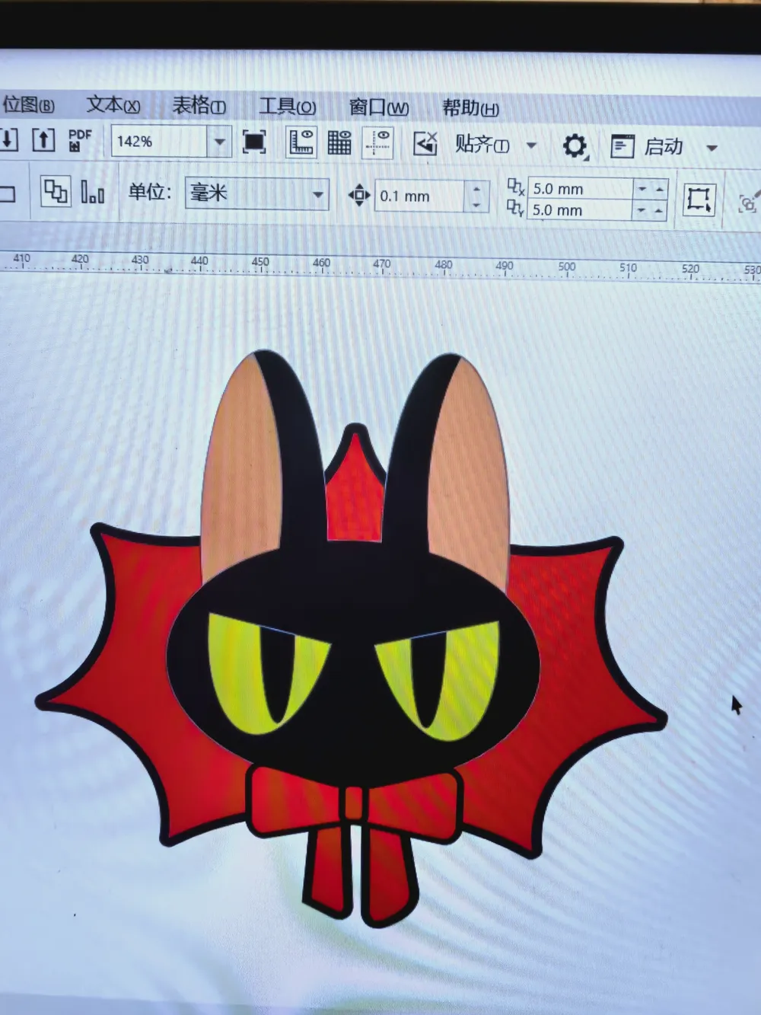Open the 位图(B) menu
Screen dimensions: 761x1015
[x=28, y=104]
